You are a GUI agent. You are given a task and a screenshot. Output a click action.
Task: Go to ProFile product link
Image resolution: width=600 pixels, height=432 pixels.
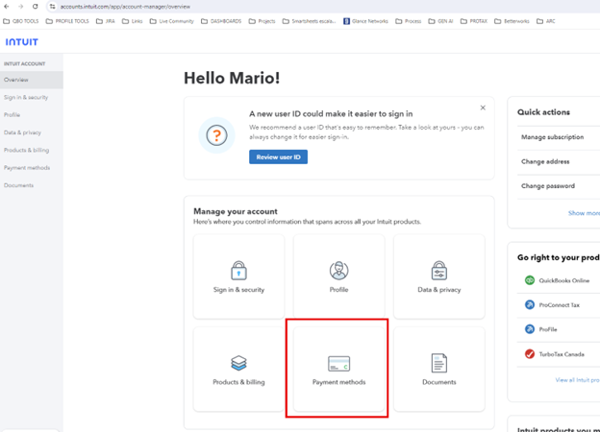(559, 329)
